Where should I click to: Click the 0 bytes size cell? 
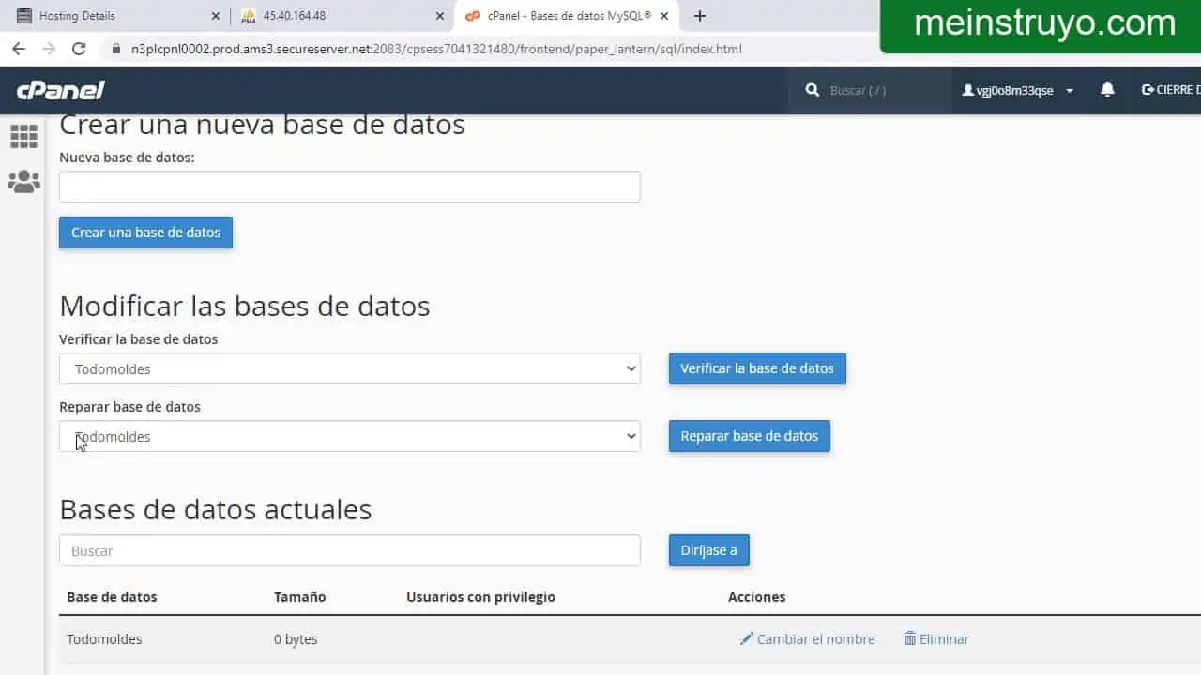[x=296, y=639]
